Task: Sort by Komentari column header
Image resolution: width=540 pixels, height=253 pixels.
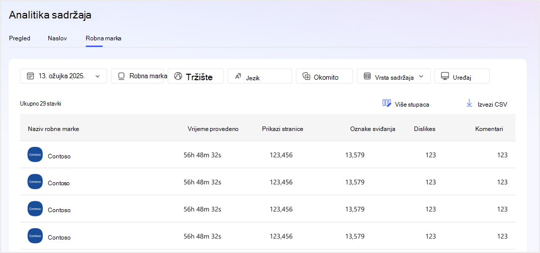Action: coord(489,129)
